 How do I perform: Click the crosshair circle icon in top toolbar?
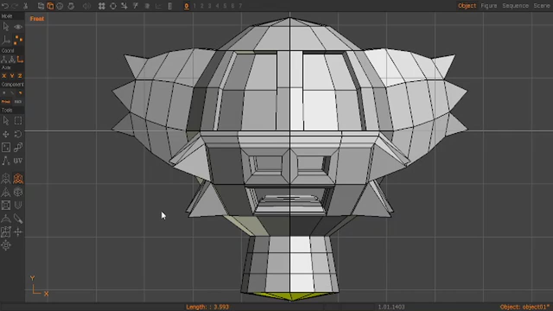[113, 6]
